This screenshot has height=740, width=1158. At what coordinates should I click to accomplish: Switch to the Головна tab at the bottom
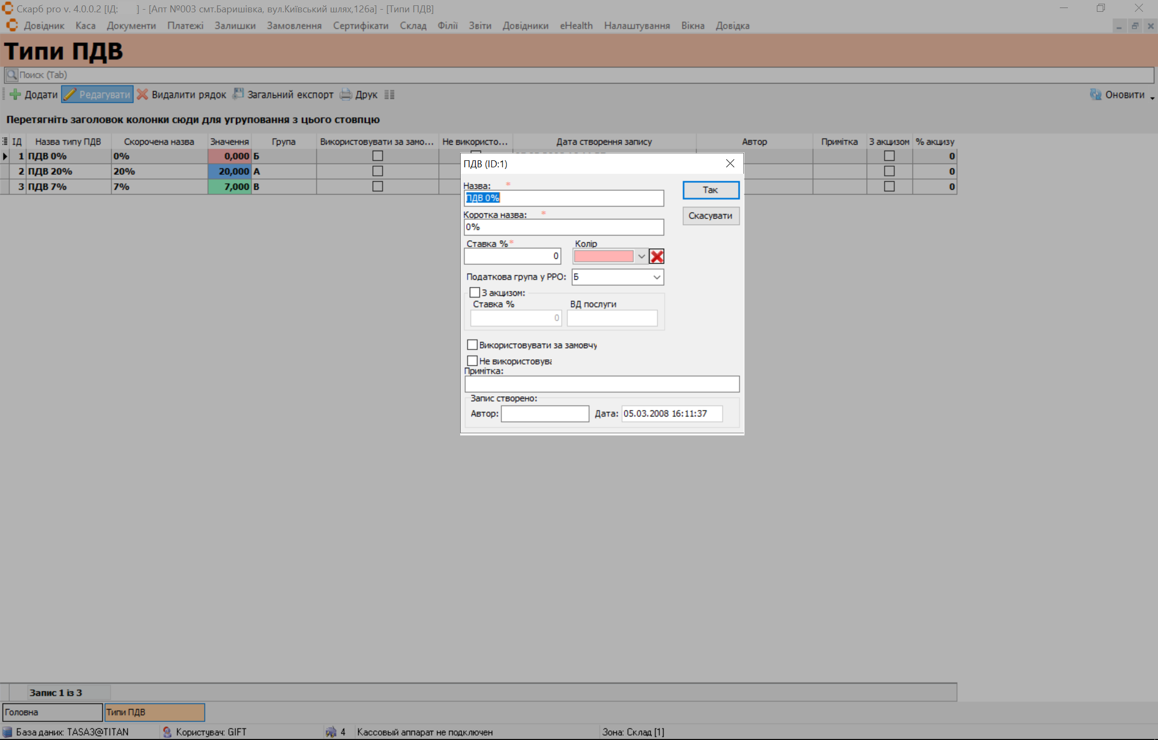pyautogui.click(x=52, y=712)
